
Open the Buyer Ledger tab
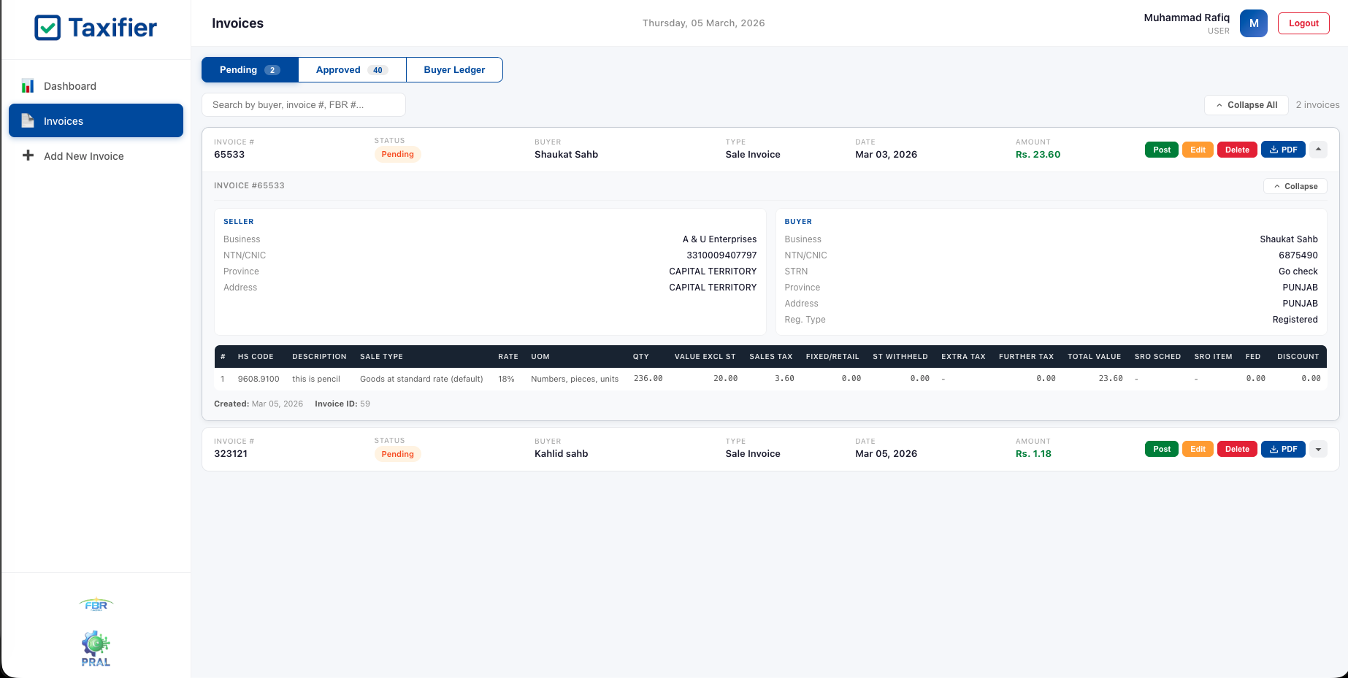[x=454, y=69]
